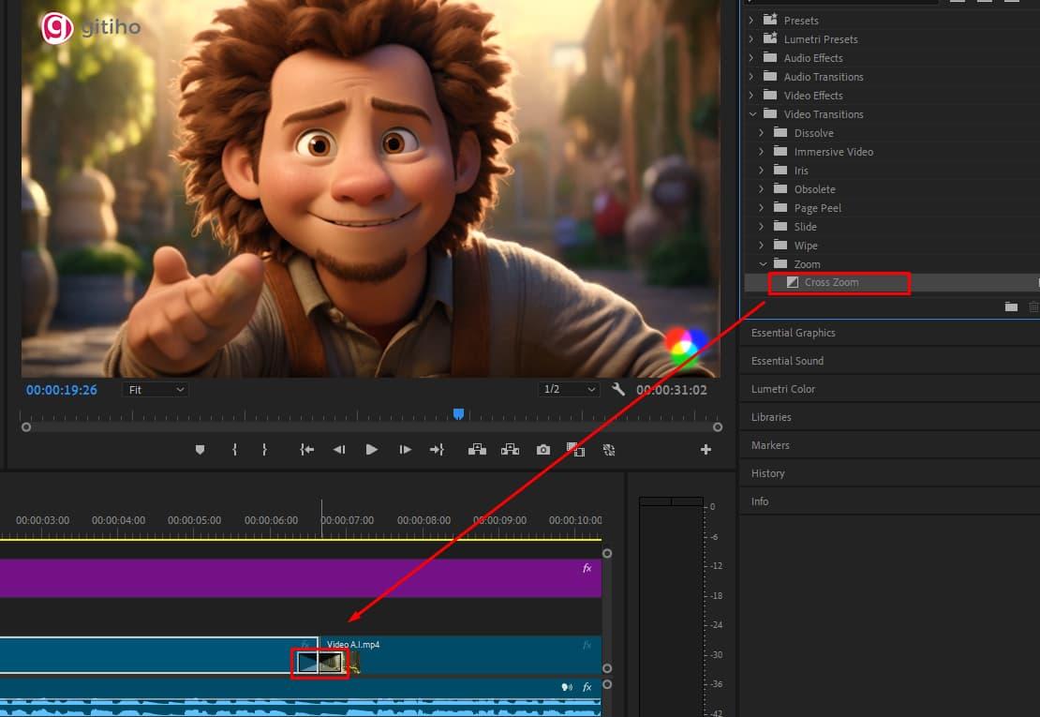Click the Play button in the Program Monitor
The image size is (1040, 717).
coord(372,449)
